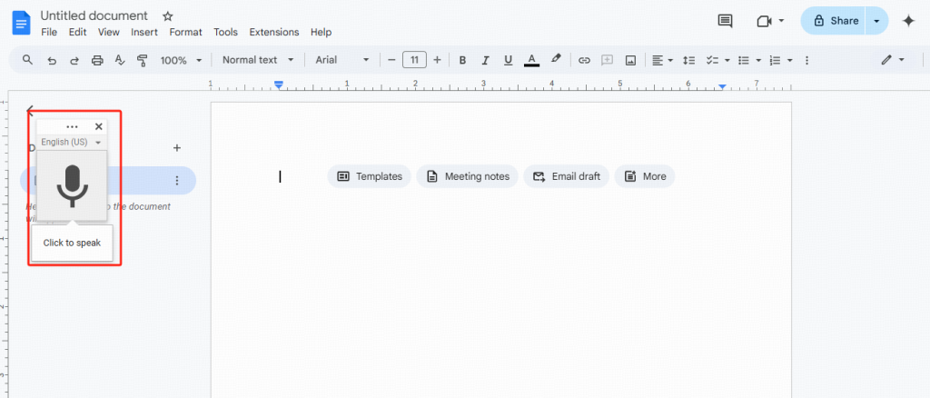Increase font size with plus
Image resolution: width=930 pixels, height=398 pixels.
(x=437, y=60)
